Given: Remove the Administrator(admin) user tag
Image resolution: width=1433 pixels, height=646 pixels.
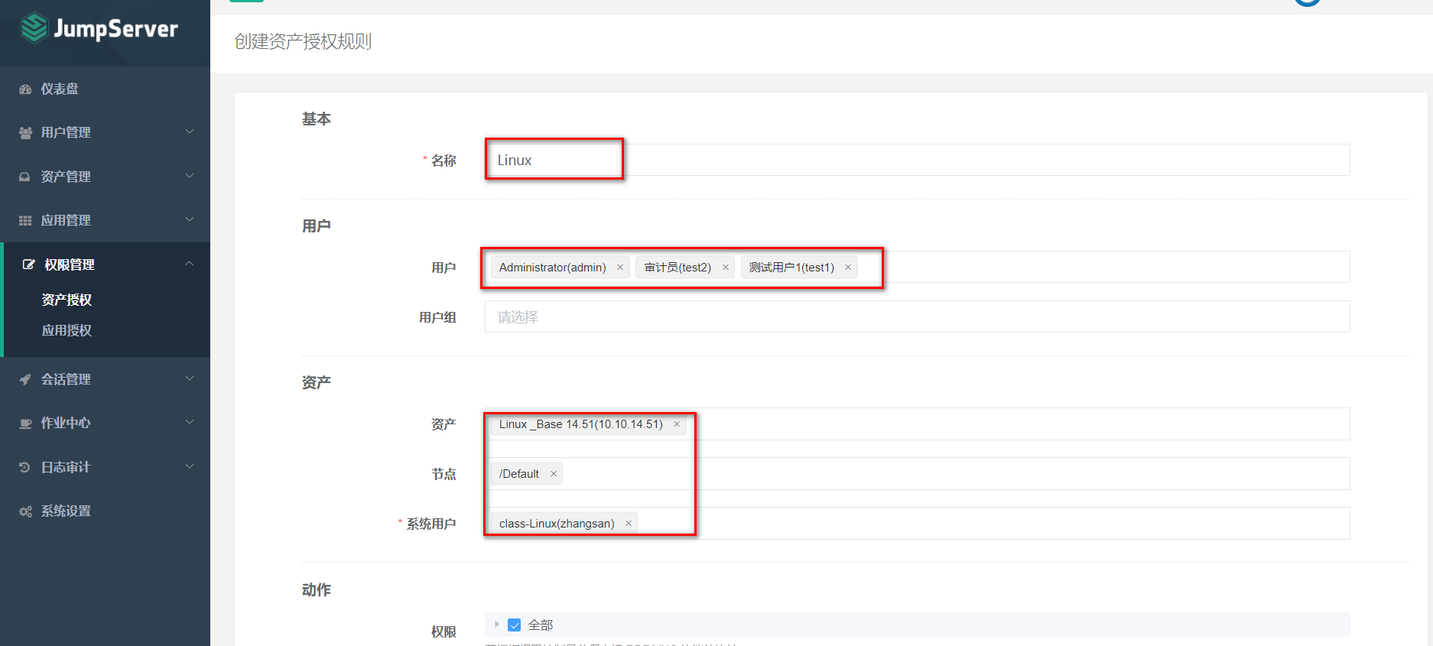Looking at the screenshot, I should 620,268.
